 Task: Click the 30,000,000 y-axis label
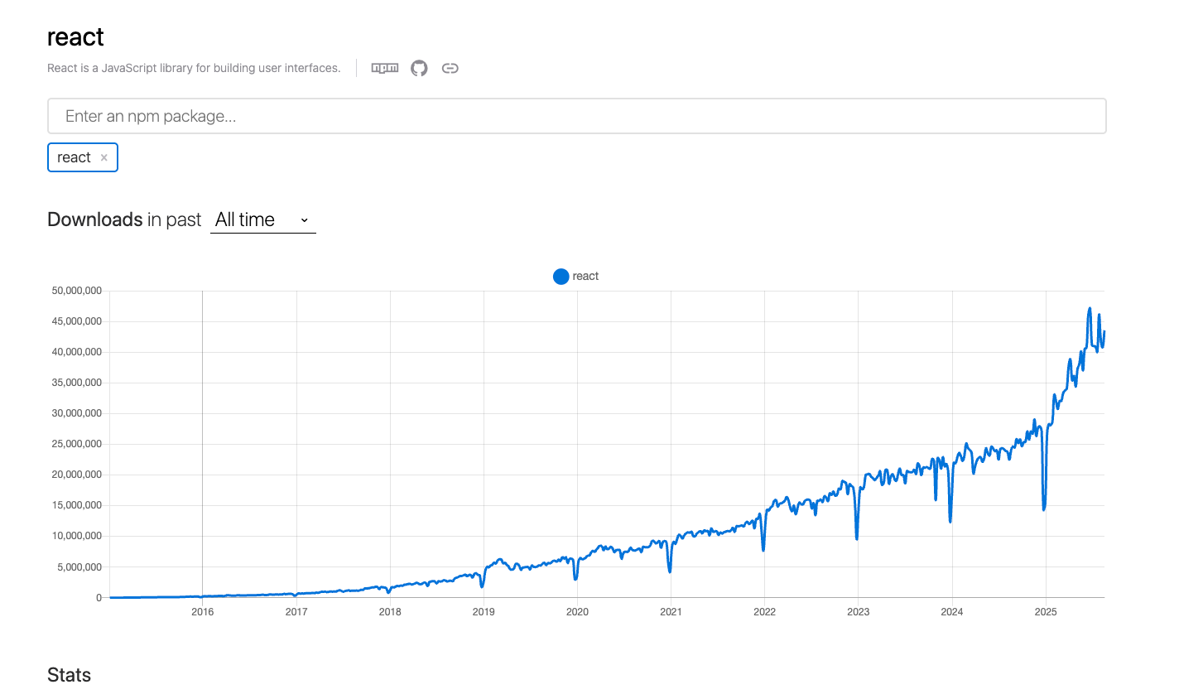point(77,413)
